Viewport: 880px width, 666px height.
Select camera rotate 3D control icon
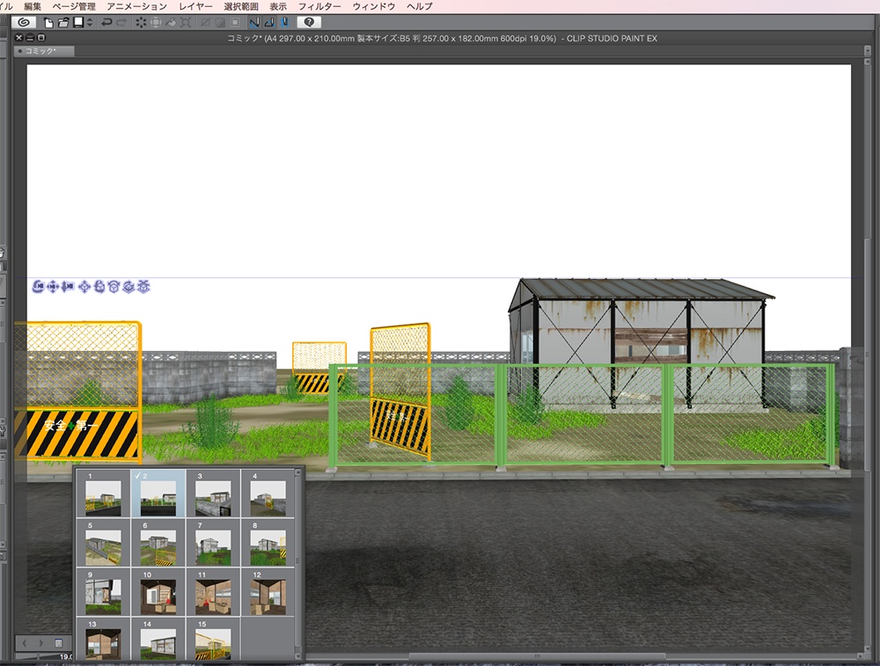38,287
